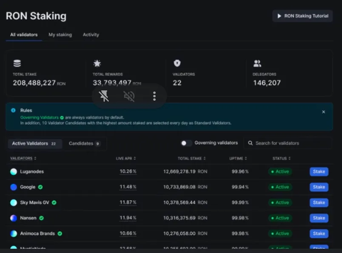Click the Search for validators field
The height and width of the screenshot is (253, 342).
coord(288,143)
